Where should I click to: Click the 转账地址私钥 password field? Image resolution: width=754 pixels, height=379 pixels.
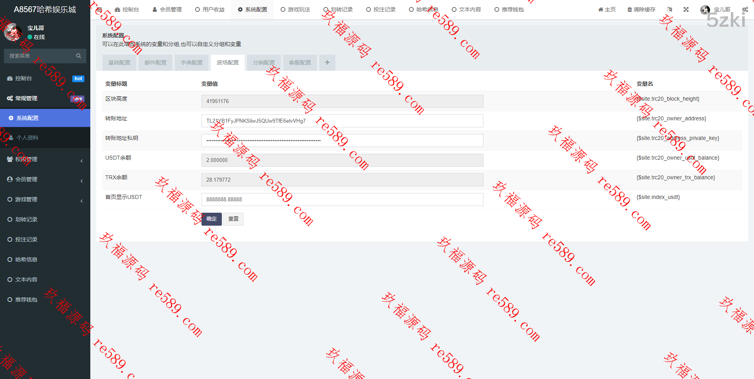click(x=342, y=140)
